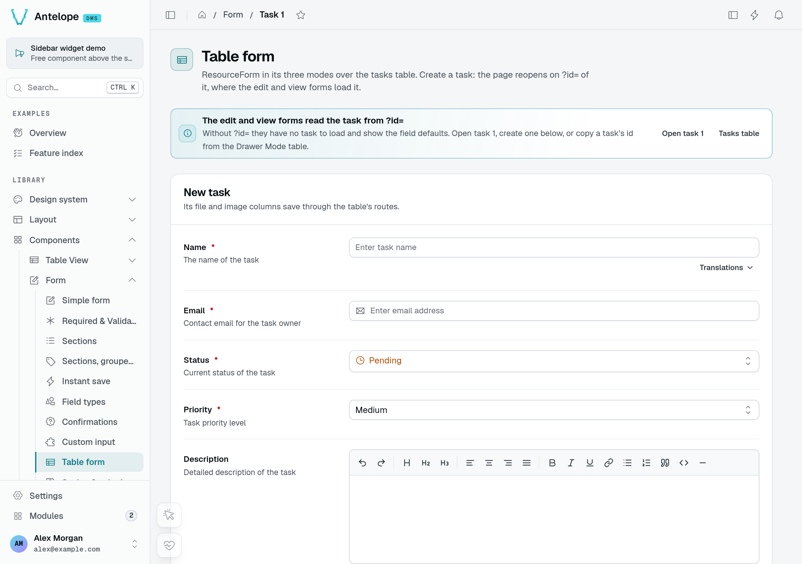Go to home via breadcrumb house icon

click(x=202, y=15)
